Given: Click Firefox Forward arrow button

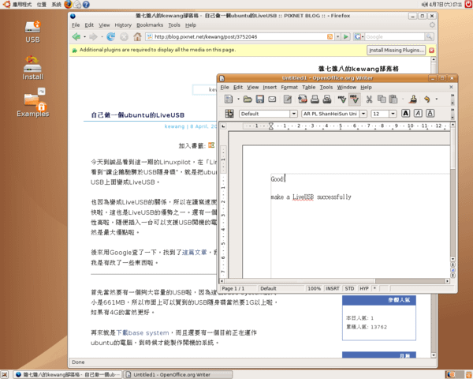Looking at the screenshot, I should point(93,37).
